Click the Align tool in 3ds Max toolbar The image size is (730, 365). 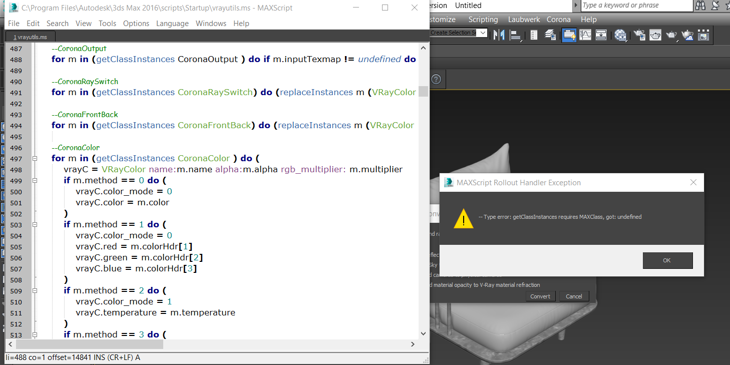pos(515,35)
